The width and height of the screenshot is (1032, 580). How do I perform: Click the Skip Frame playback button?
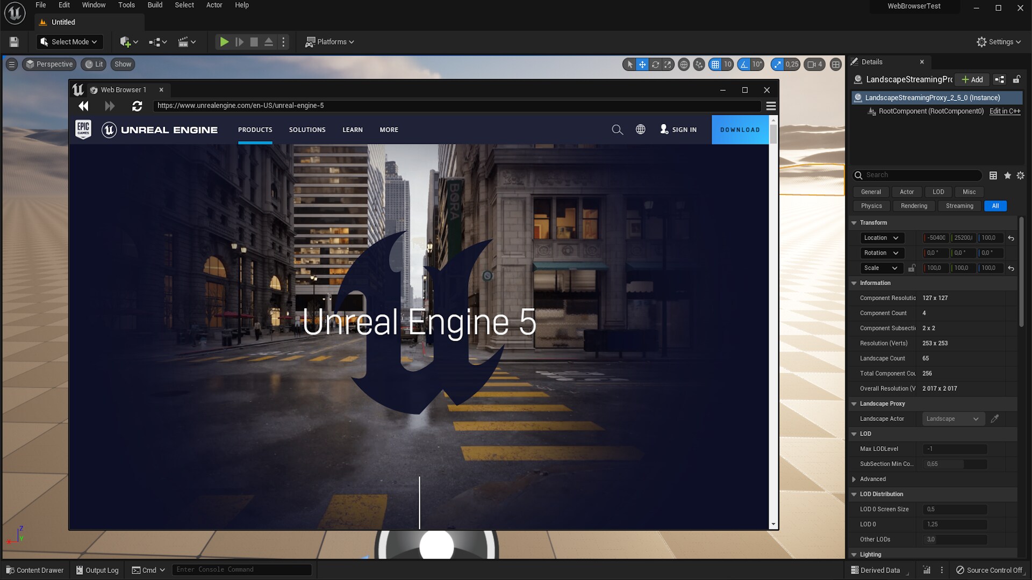pos(239,42)
